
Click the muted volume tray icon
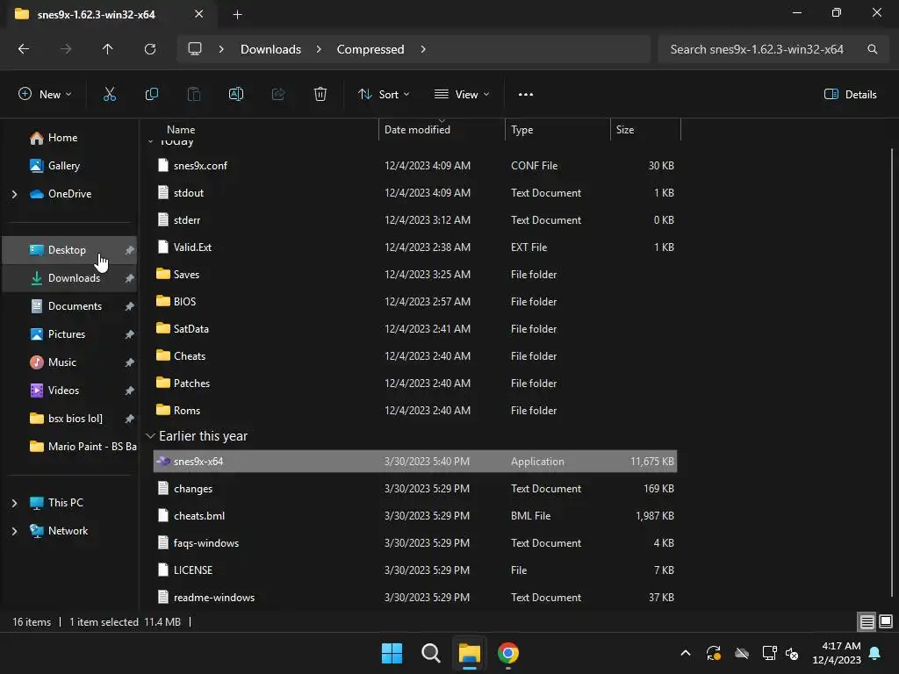792,653
